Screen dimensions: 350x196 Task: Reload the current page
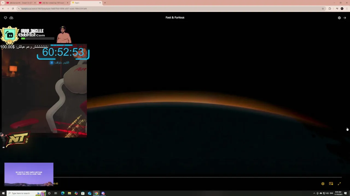[x=13, y=8]
